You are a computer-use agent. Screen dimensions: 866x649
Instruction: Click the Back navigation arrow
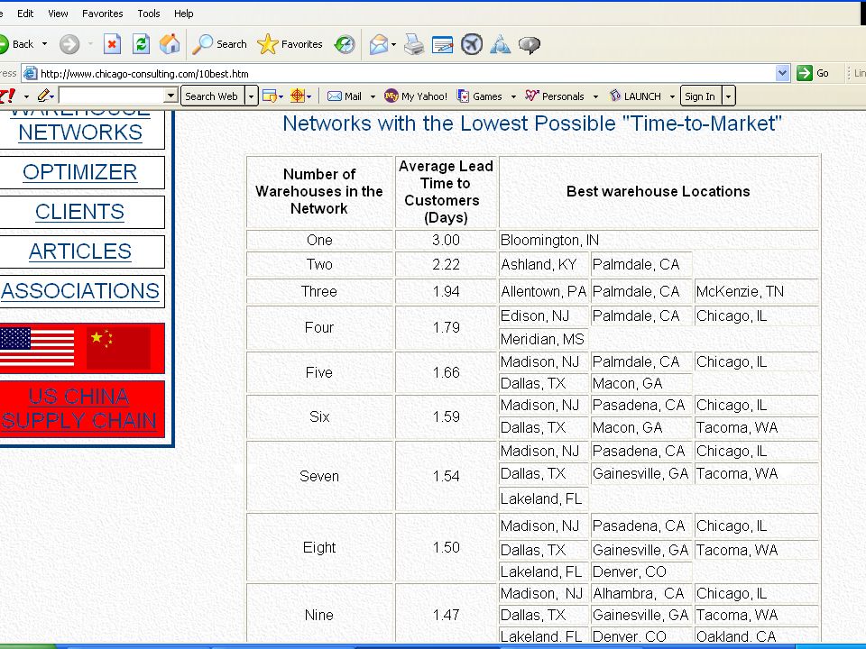tap(5, 44)
